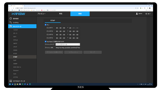The width and height of the screenshot is (161, 90).
Task: Click the 終了 power icon
Action: (x=146, y=14)
